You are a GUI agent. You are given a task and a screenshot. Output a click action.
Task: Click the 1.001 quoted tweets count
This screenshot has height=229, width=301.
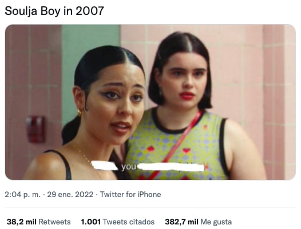pos(91,222)
